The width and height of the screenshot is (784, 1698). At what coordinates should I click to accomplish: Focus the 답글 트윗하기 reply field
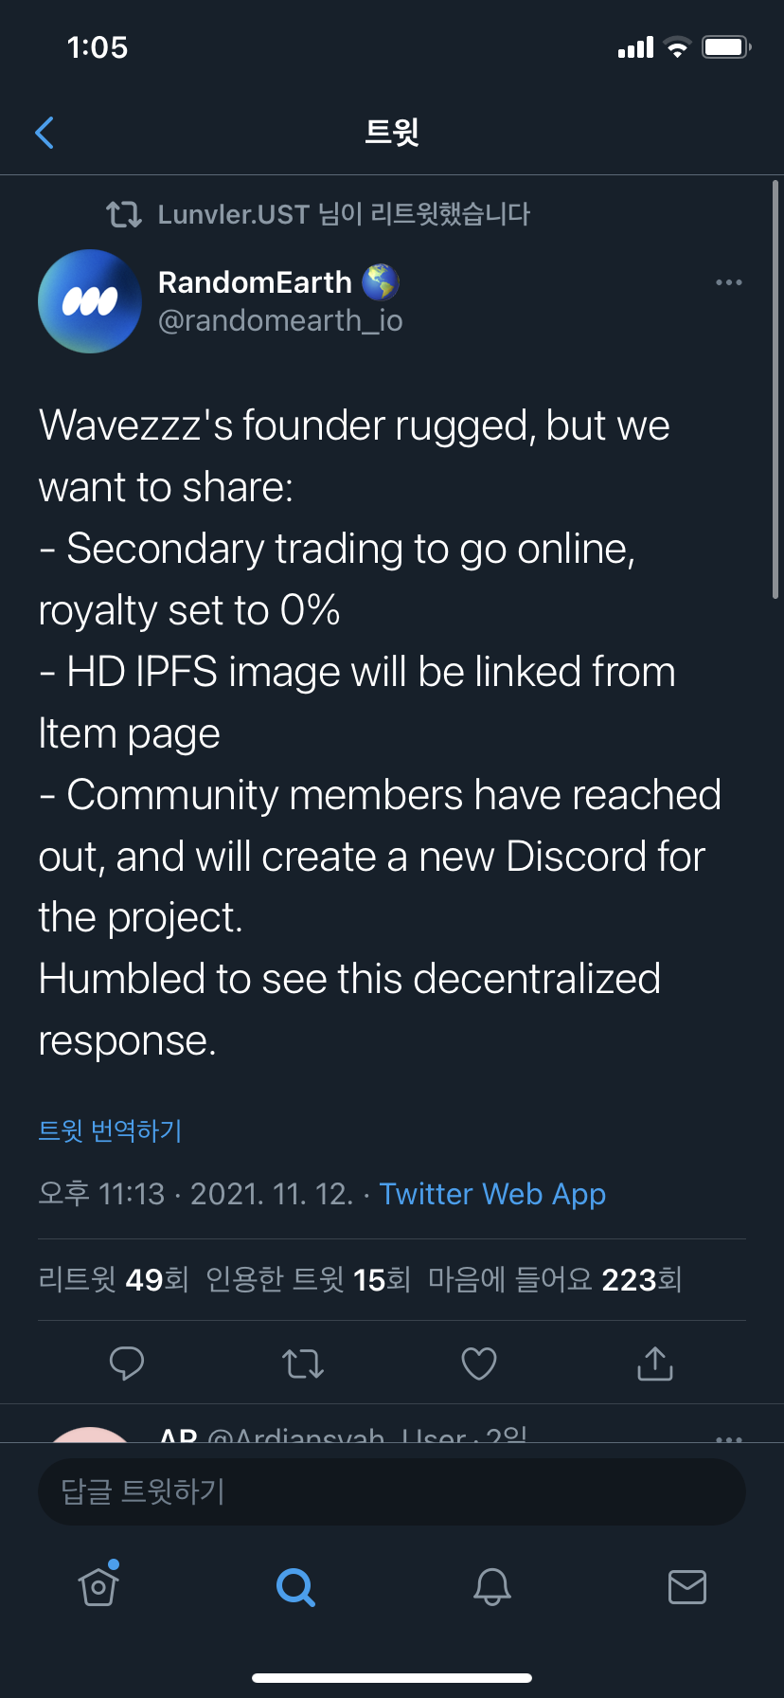point(392,1491)
